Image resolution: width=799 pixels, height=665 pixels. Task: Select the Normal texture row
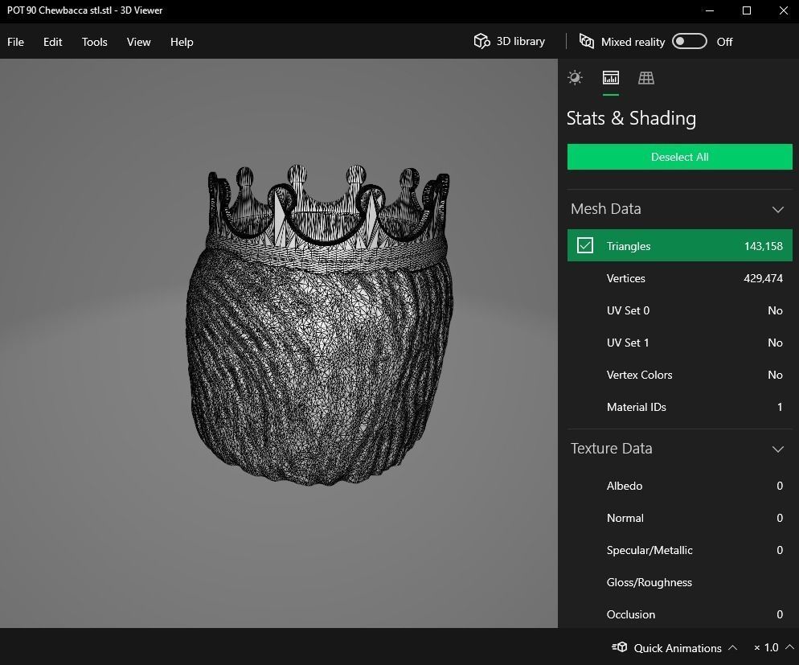[680, 518]
